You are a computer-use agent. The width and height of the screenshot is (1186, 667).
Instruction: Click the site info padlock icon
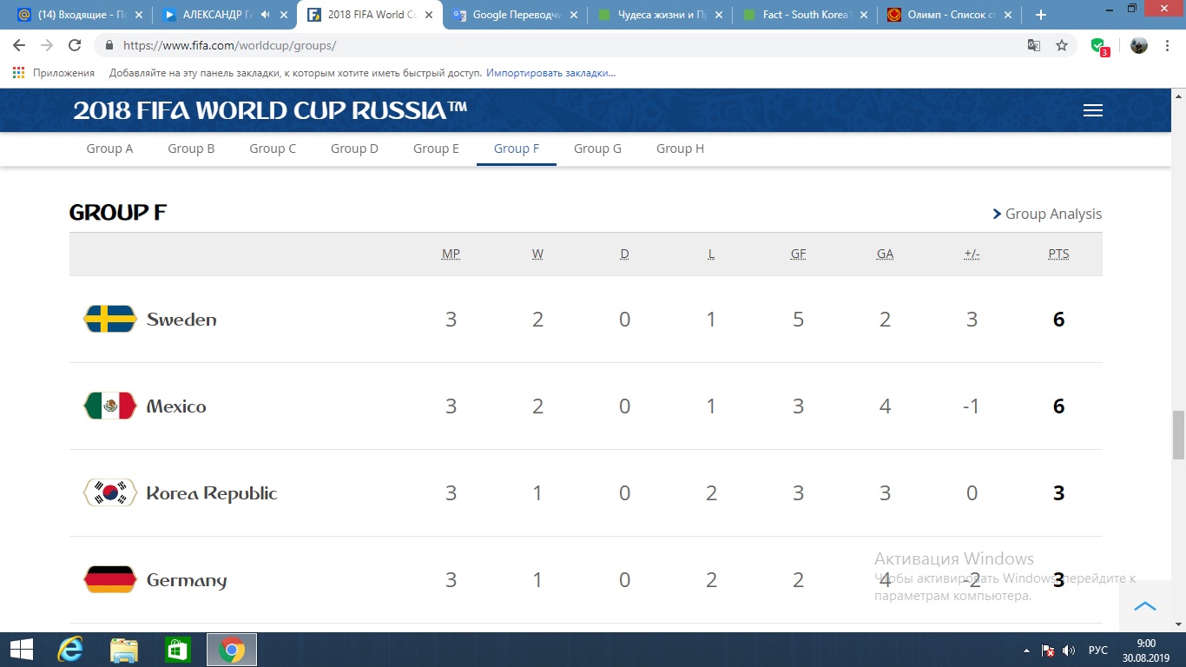pos(109,45)
